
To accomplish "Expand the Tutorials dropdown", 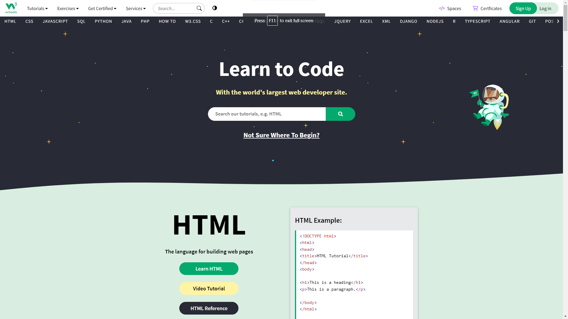I will click(37, 8).
